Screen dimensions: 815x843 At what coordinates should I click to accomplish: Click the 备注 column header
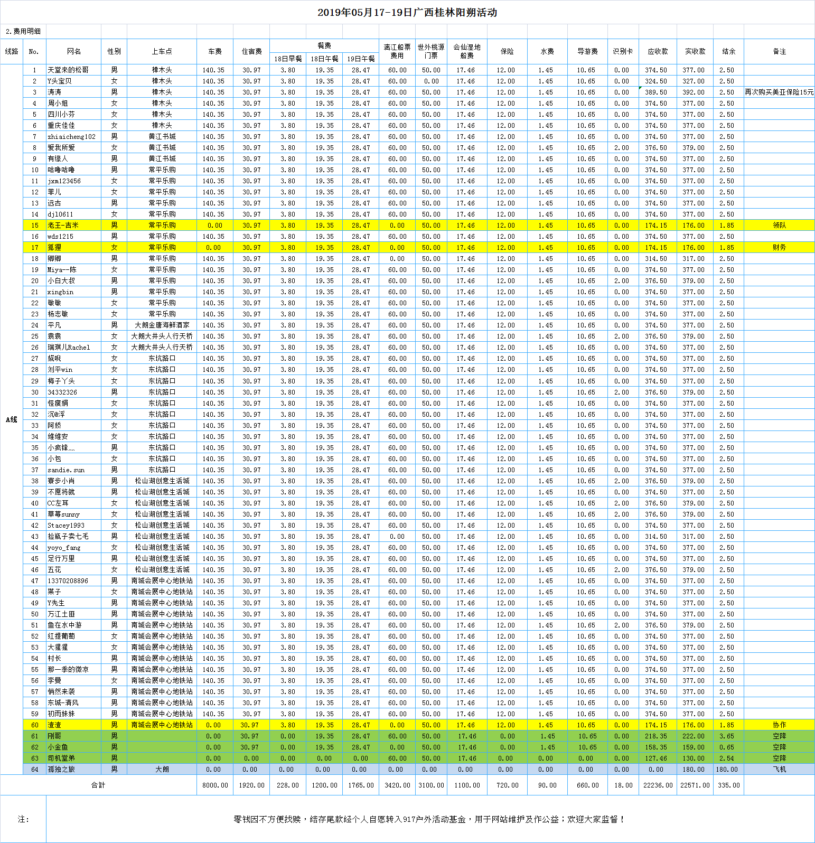pyautogui.click(x=779, y=51)
